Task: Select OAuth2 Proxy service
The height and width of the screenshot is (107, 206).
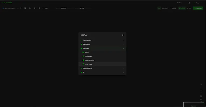Action: point(102,60)
